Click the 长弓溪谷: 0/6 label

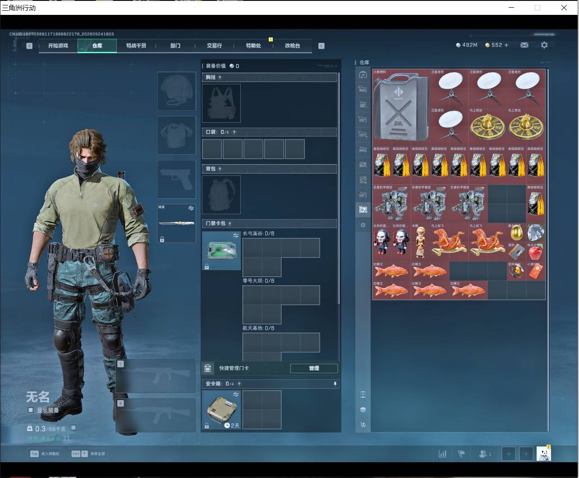[x=258, y=234]
